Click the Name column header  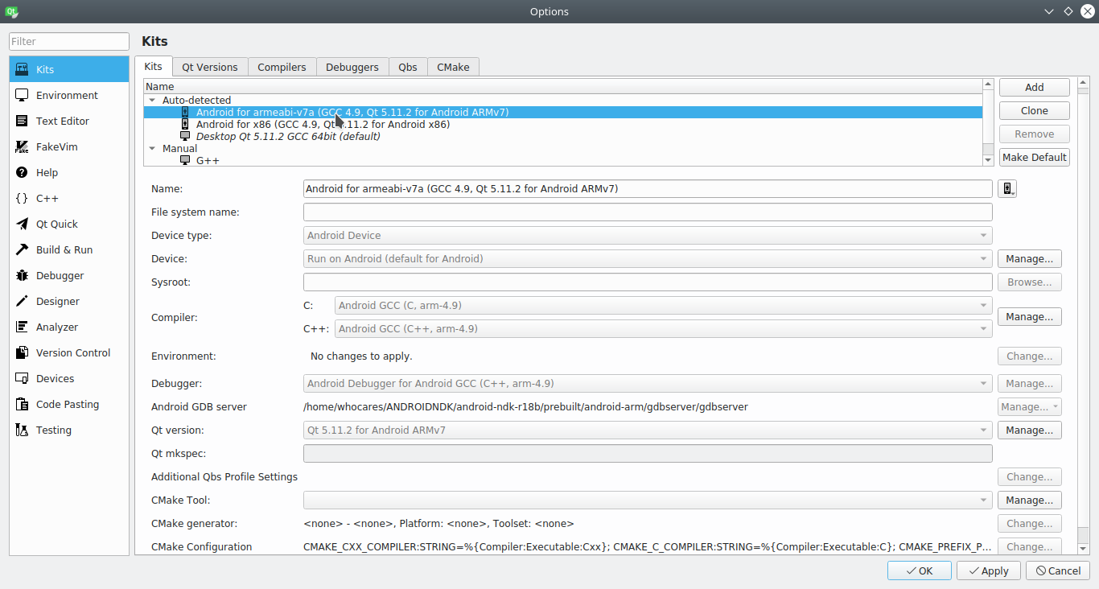point(563,86)
